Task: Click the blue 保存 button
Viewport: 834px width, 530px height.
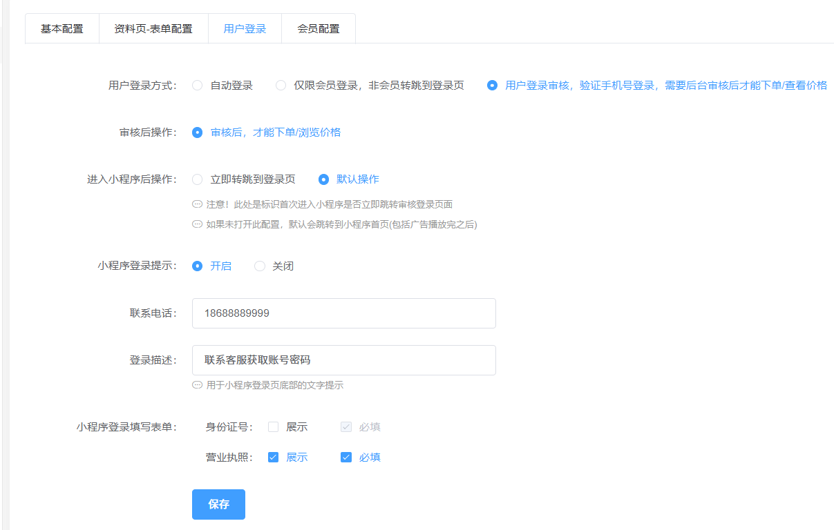Action: tap(218, 504)
